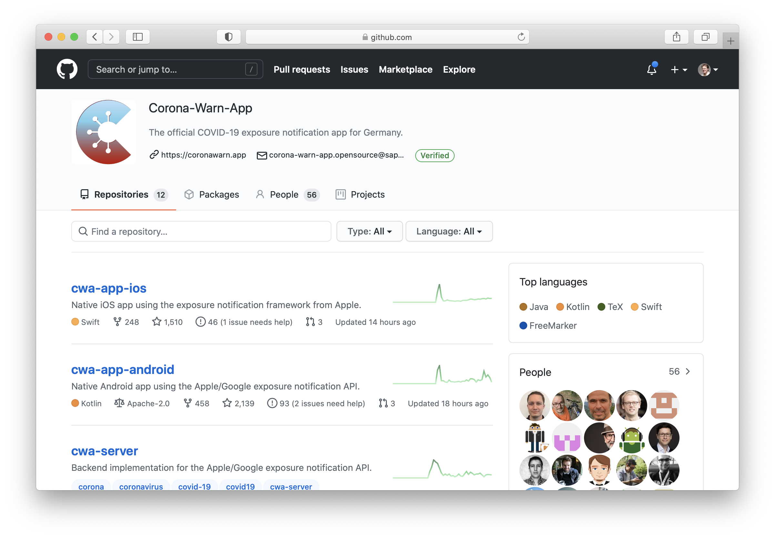Select the Packages tab
This screenshot has width=775, height=538.
(212, 194)
